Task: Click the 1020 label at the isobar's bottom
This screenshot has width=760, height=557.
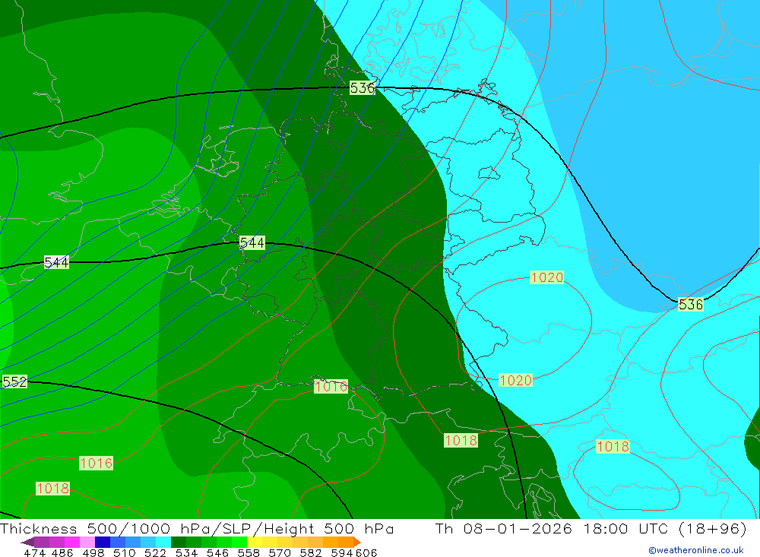Action: (x=515, y=380)
